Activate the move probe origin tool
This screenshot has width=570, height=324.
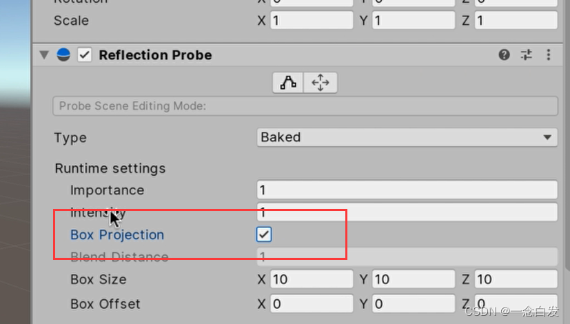pyautogui.click(x=320, y=83)
